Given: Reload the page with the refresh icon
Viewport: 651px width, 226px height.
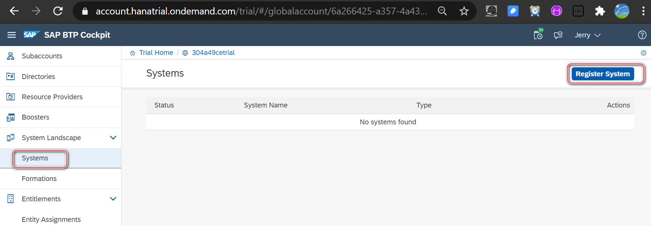Looking at the screenshot, I should tap(58, 11).
